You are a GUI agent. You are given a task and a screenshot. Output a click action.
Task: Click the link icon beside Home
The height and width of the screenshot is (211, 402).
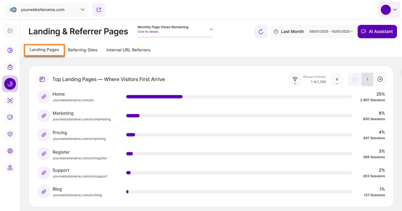(x=44, y=97)
